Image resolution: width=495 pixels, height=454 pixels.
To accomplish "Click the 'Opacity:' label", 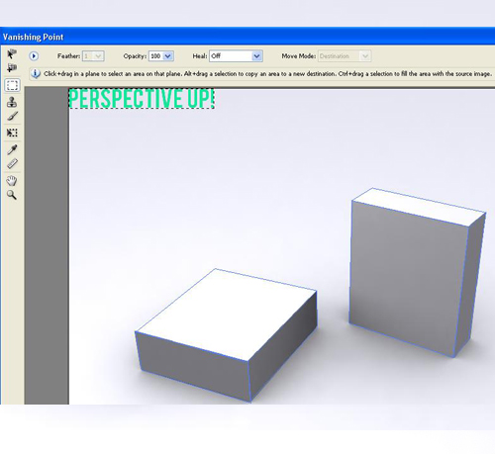I will pos(135,56).
